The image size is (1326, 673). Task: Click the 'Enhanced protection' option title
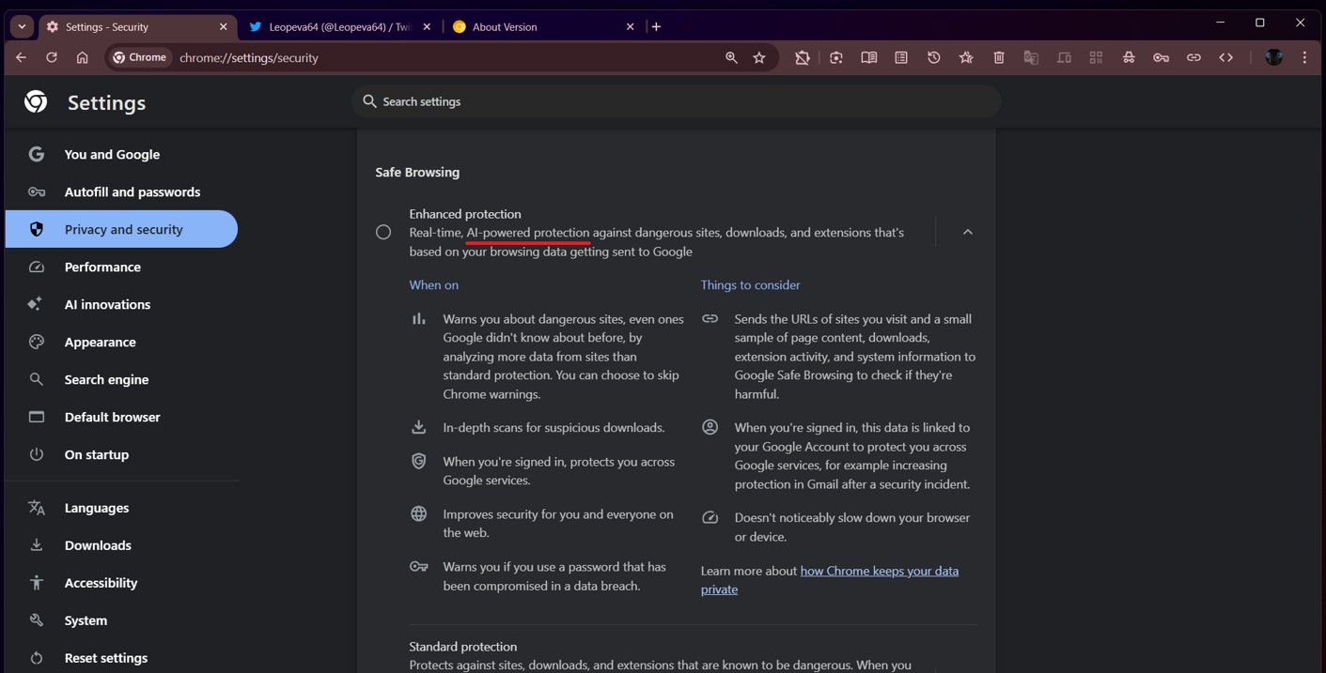(x=465, y=214)
